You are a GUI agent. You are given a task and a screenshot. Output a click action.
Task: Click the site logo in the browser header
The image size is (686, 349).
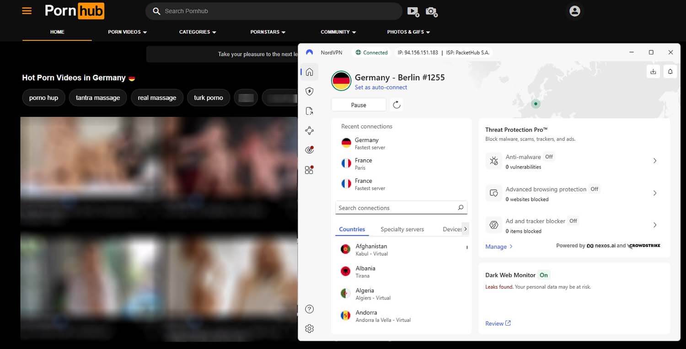pyautogui.click(x=75, y=11)
